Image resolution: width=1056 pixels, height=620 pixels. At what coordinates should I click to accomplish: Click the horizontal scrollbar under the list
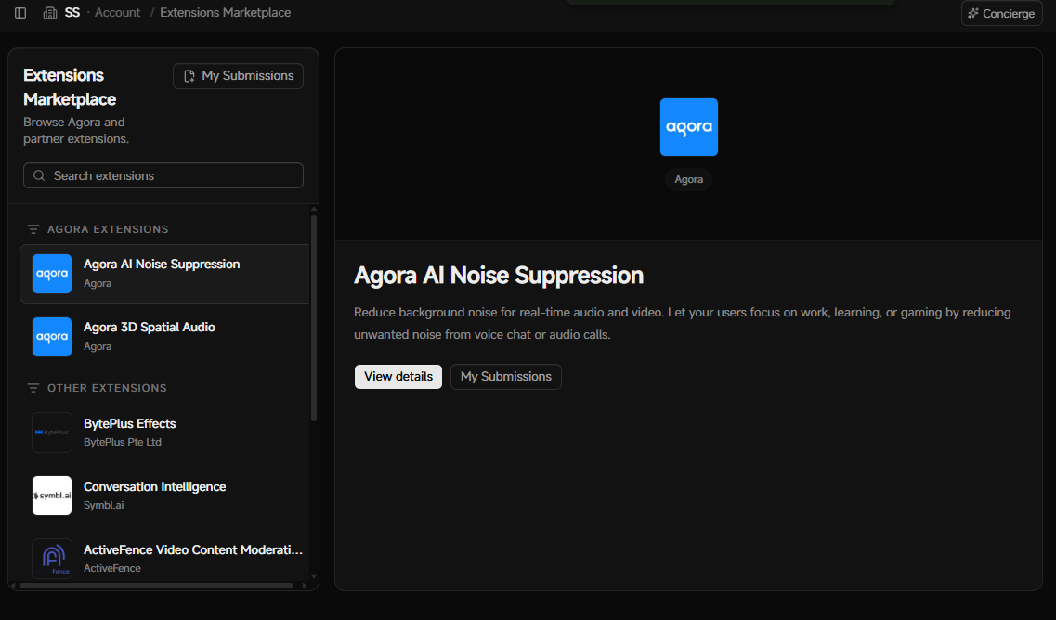point(156,586)
